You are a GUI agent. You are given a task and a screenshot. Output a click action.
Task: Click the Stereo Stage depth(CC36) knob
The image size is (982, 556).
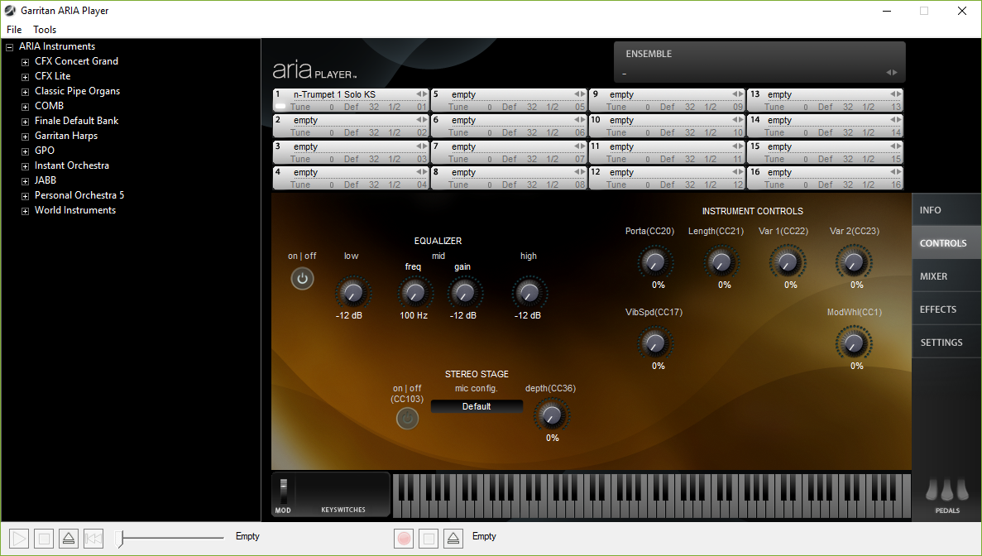pyautogui.click(x=552, y=415)
